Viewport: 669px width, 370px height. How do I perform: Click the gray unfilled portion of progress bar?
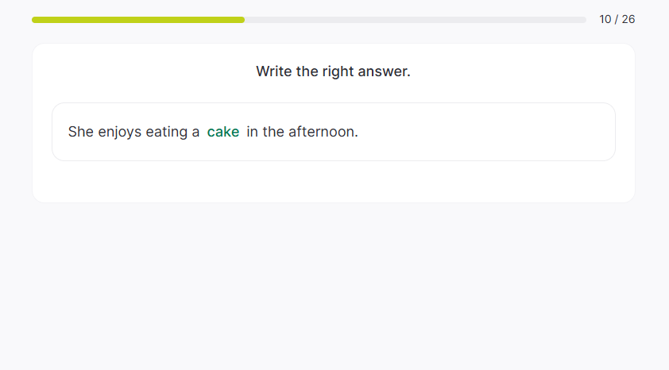coord(415,20)
